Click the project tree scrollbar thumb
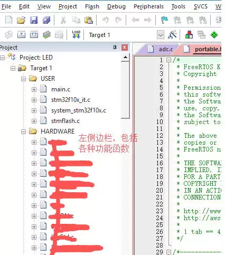The width and height of the screenshot is (225, 255). click(125, 90)
